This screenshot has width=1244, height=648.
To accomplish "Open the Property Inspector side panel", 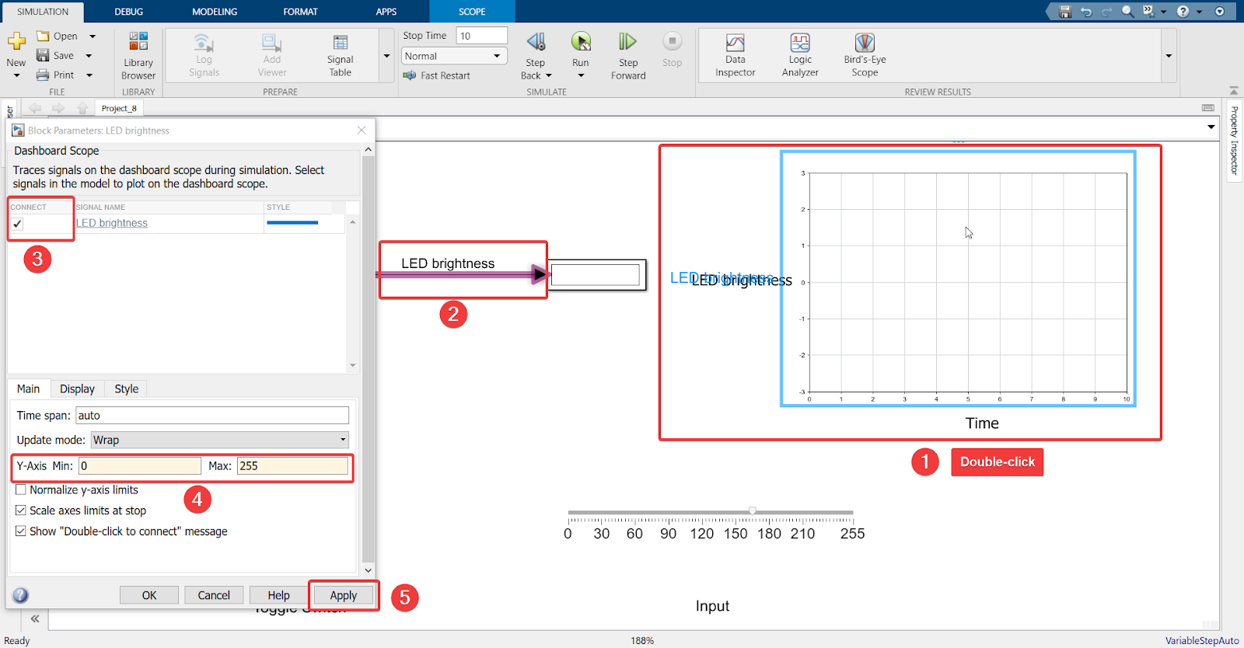I will (x=1234, y=141).
